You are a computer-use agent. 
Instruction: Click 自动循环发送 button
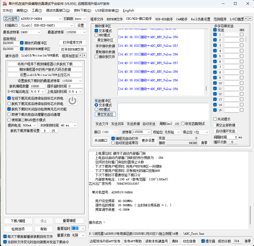tap(225, 131)
